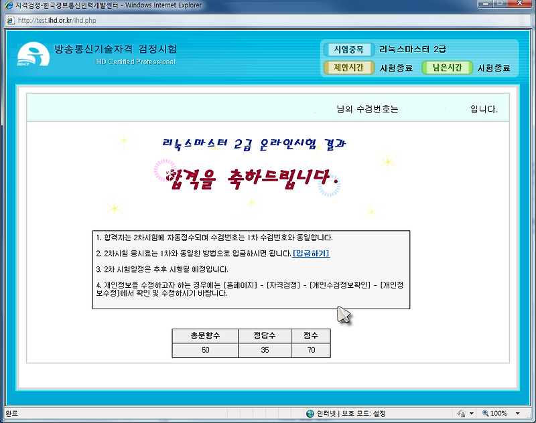Click the 리눅스마스터 2급 온라인시험 결과 heading
536x423 pixels.
pyautogui.click(x=254, y=144)
